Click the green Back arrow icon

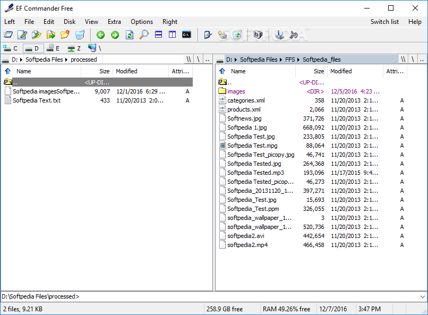coord(100,35)
